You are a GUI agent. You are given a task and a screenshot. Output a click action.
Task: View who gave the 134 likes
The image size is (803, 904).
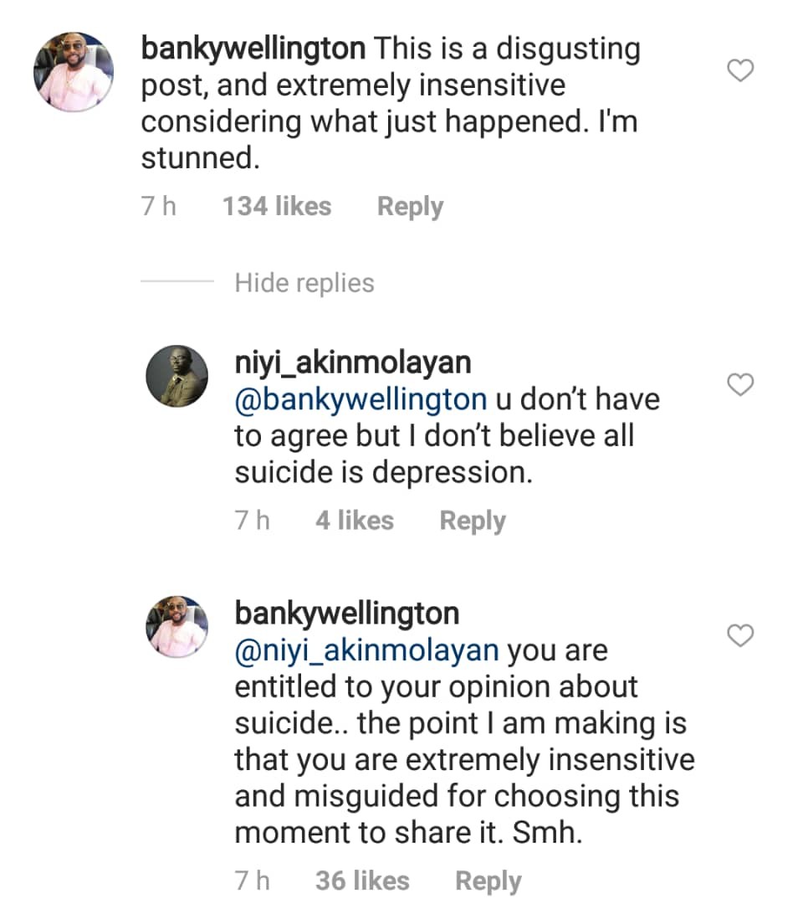tap(277, 207)
